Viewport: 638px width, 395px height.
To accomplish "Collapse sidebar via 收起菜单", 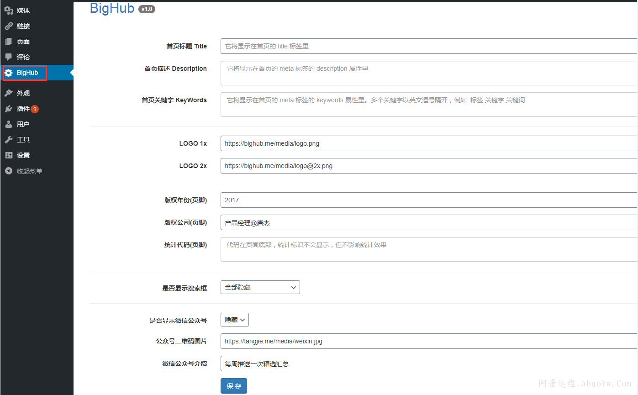I will [30, 171].
